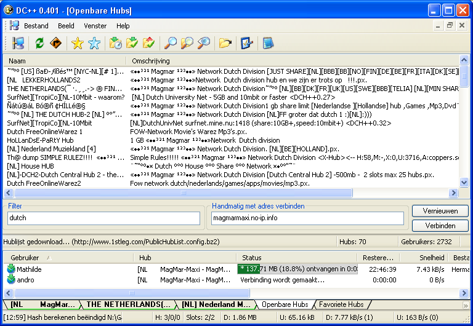Switch to THE NETHERLANDS hub tab
The height and width of the screenshot is (326, 473).
coord(129,304)
